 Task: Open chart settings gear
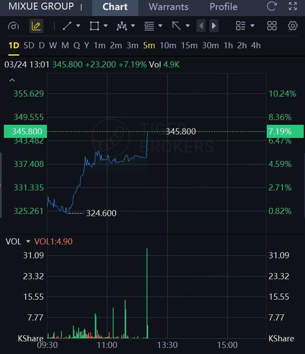(x=293, y=26)
